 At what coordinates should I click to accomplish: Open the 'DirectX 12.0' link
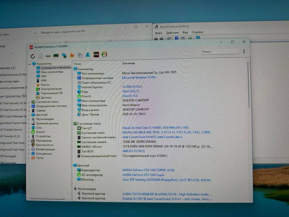coord(130,96)
